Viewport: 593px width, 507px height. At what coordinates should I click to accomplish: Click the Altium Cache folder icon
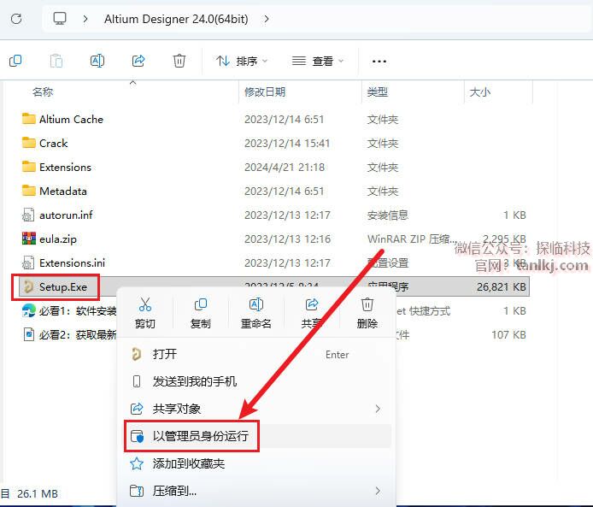[x=29, y=119]
